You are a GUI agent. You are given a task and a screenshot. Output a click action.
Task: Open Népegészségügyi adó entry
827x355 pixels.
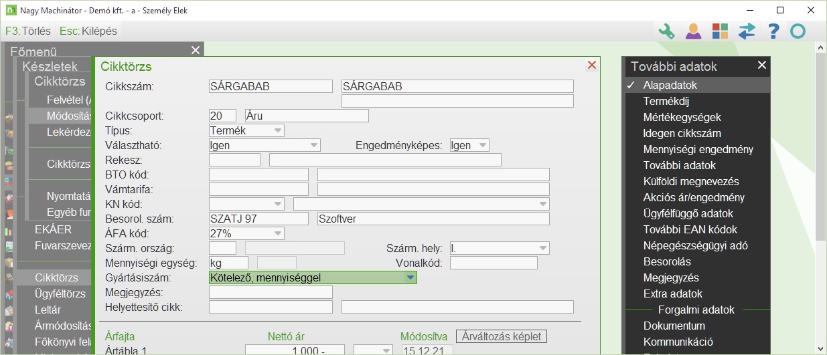tap(696, 245)
